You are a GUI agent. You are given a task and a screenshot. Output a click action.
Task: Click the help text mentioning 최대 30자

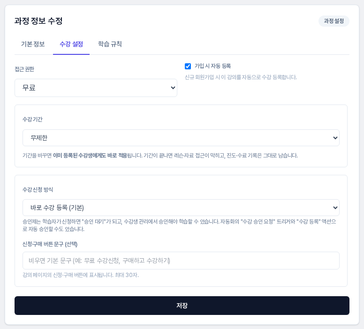81,275
